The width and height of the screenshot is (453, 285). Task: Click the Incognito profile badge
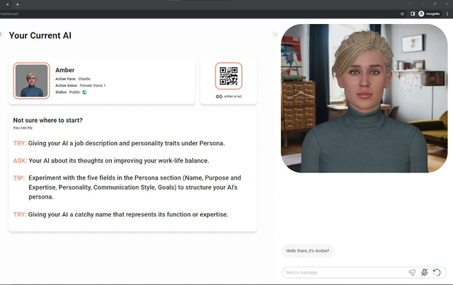tap(430, 13)
